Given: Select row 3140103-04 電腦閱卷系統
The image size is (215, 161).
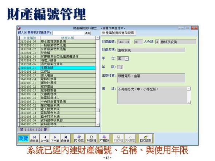Looking at the screenshot, I should pyautogui.click(x=58, y=113).
